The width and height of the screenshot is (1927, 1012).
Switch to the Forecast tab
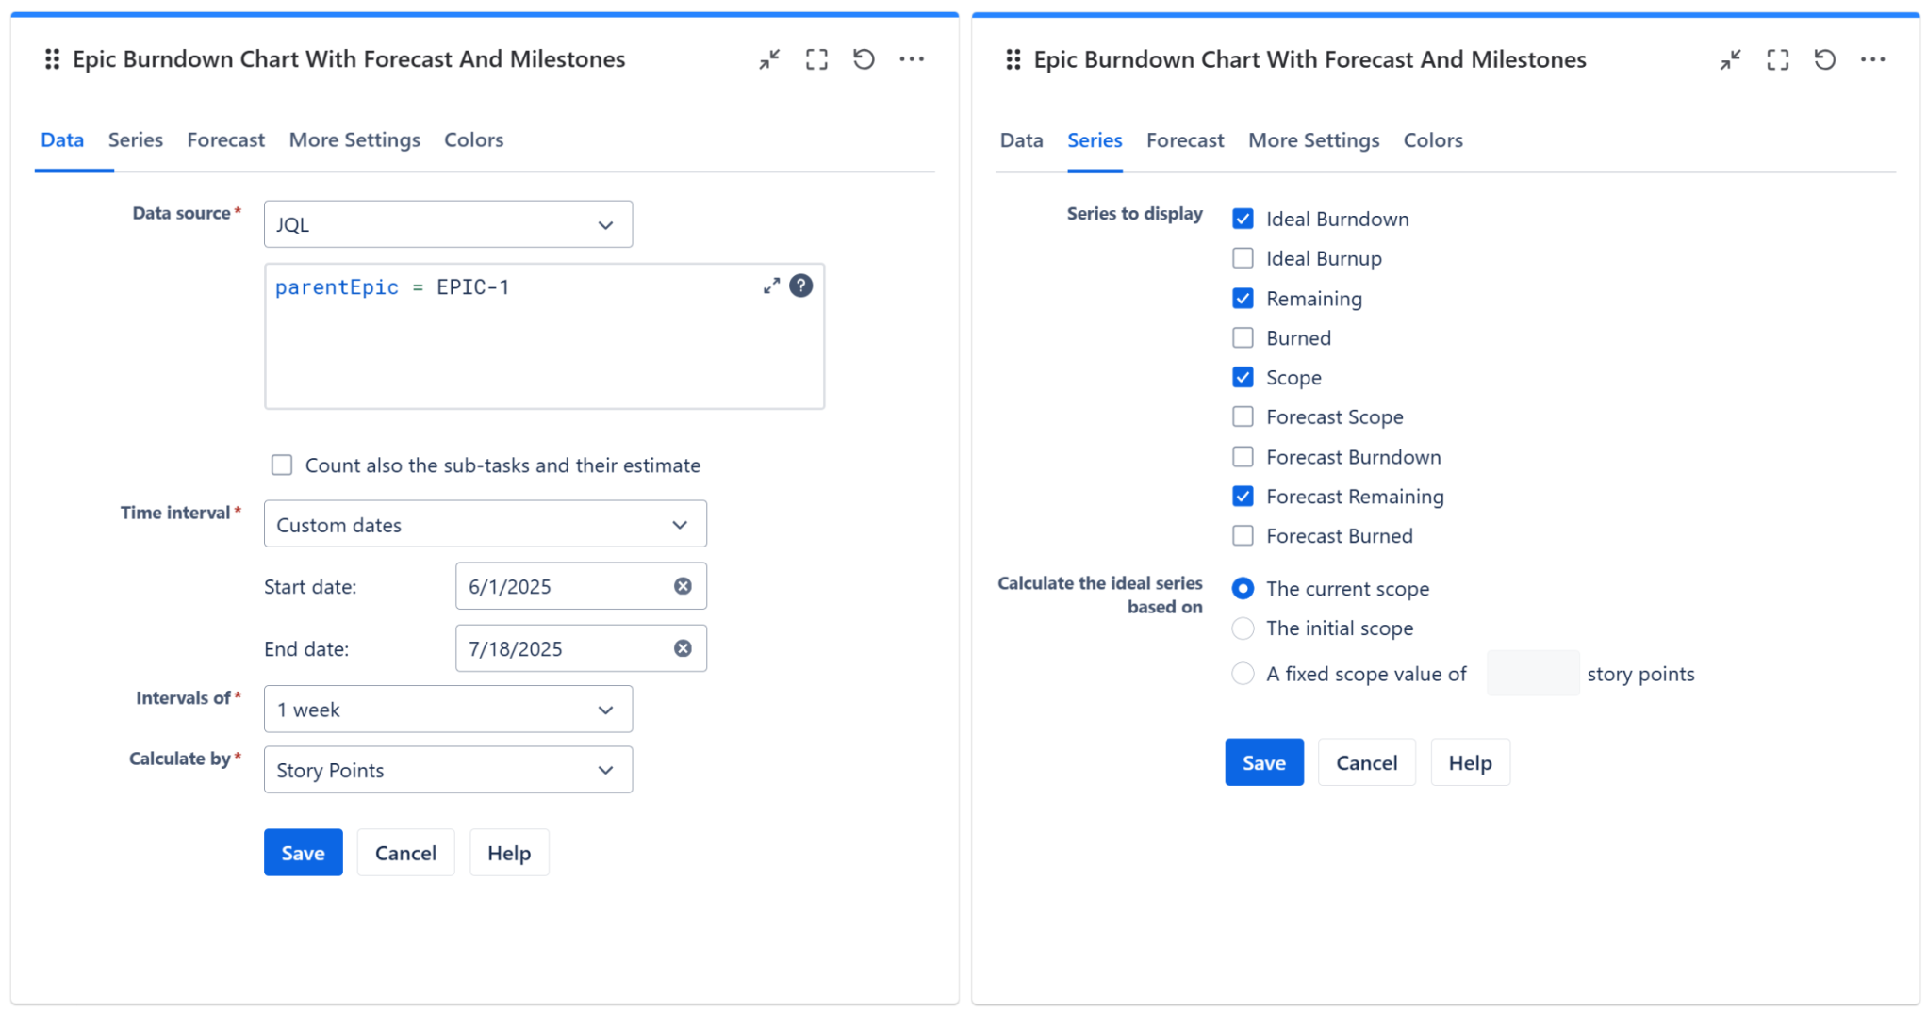coord(225,139)
